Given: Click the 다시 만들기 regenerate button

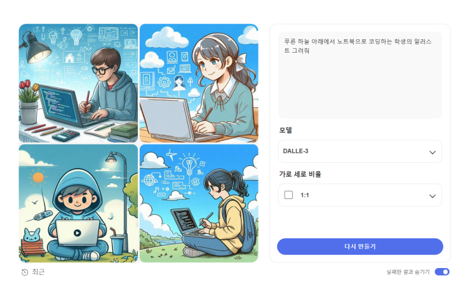Looking at the screenshot, I should tap(360, 247).
